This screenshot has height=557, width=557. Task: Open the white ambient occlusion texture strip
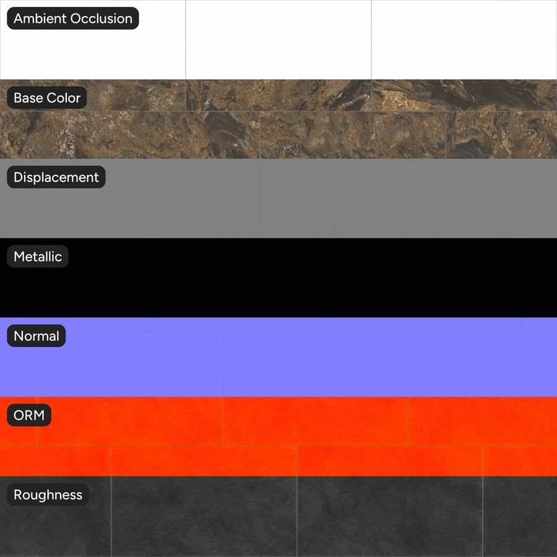(x=278, y=40)
